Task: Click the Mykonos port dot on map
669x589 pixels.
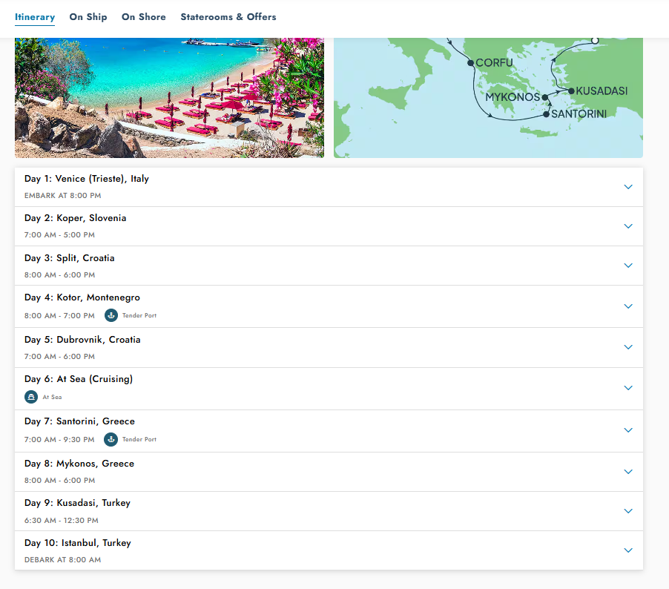Action: [545, 97]
